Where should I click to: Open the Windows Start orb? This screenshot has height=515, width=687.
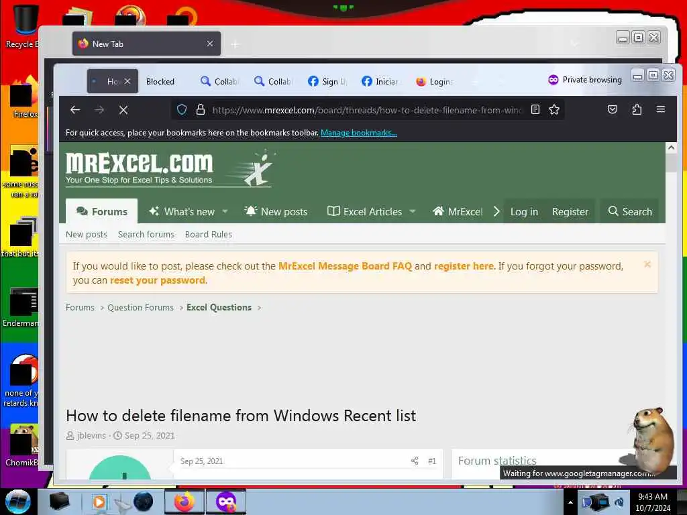[x=18, y=502]
